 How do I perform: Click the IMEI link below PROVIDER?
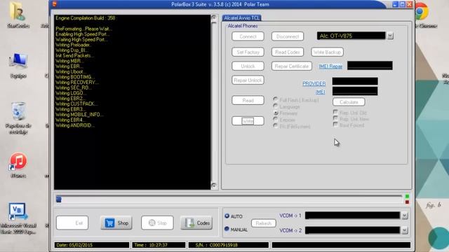[x=320, y=92]
